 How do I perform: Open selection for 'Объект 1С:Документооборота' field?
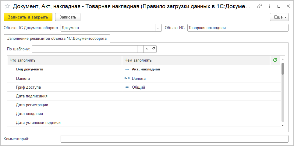tap(158, 28)
